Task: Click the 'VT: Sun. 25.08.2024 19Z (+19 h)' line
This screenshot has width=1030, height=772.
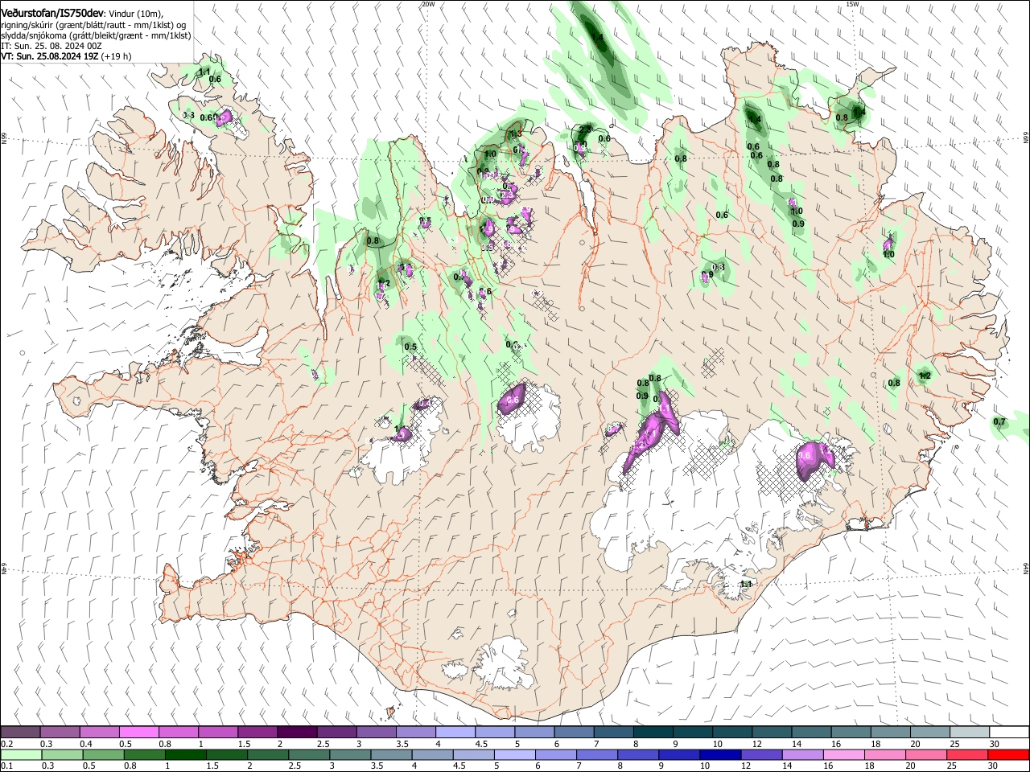Action: pos(67,56)
